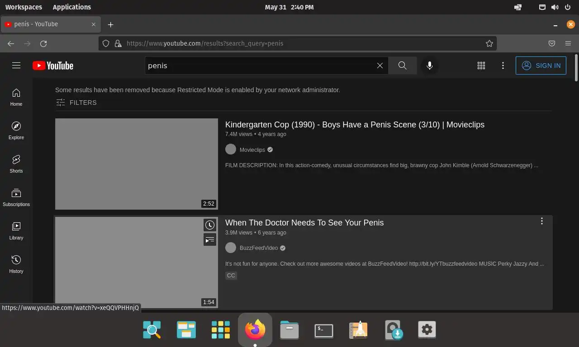The width and height of the screenshot is (579, 347).
Task: Add the doctor video to queue
Action: tap(210, 239)
